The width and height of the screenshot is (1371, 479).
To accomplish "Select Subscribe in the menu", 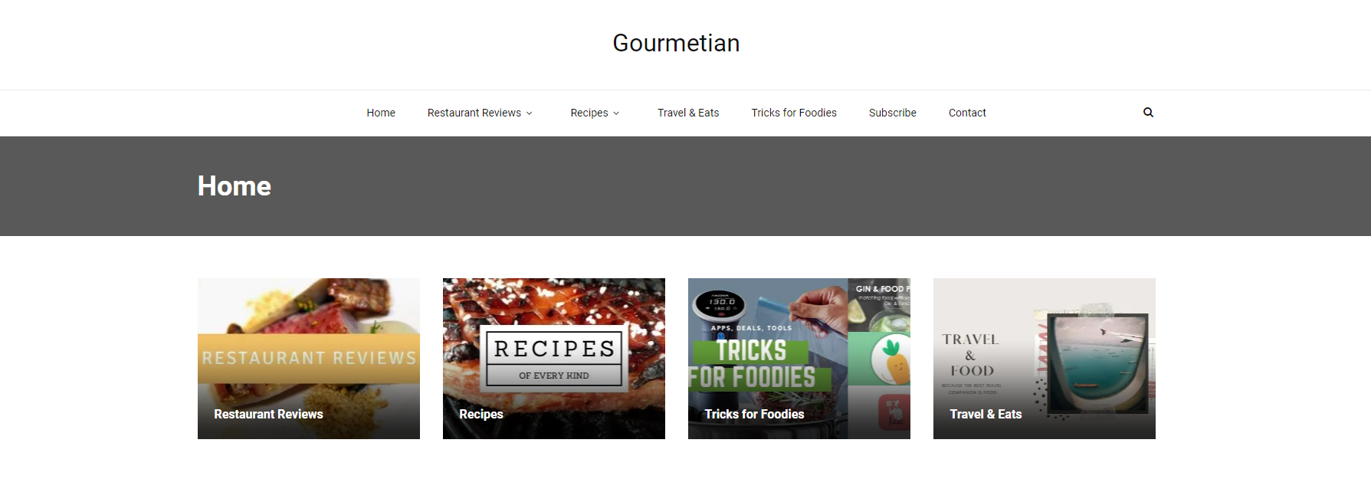I will tap(893, 113).
